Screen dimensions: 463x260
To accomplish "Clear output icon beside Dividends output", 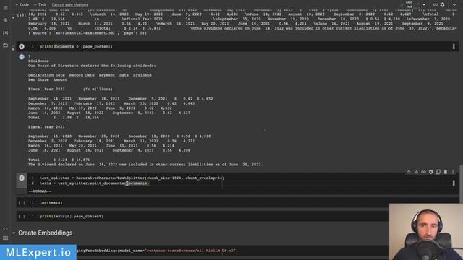I will [x=22, y=57].
